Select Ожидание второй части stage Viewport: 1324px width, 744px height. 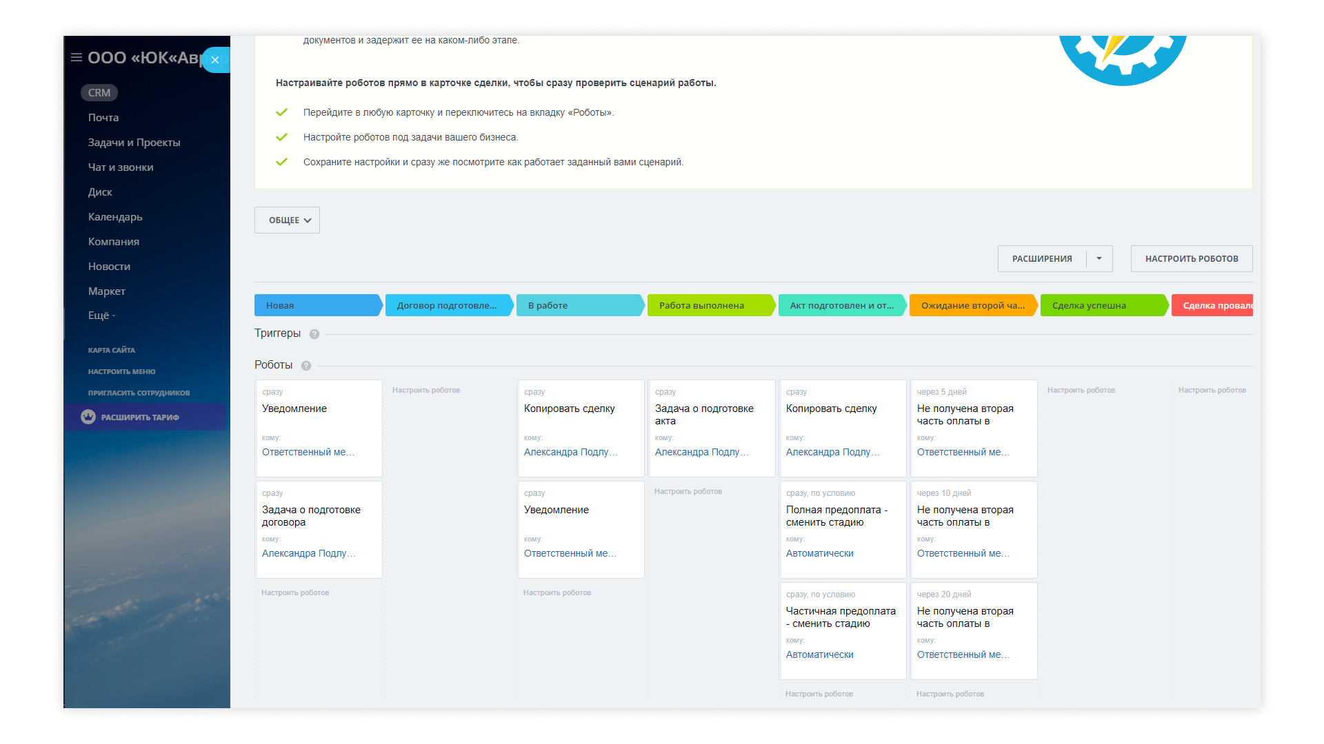pyautogui.click(x=972, y=306)
